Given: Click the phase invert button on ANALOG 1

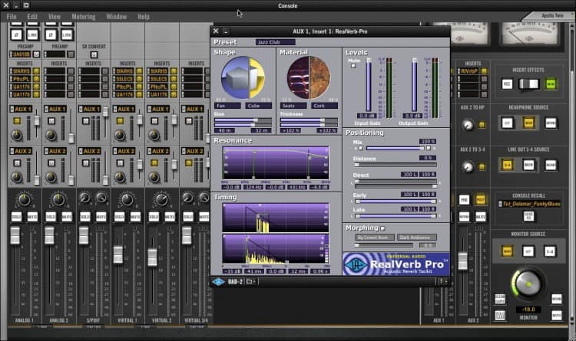Looking at the screenshot, I should click(16, 34).
